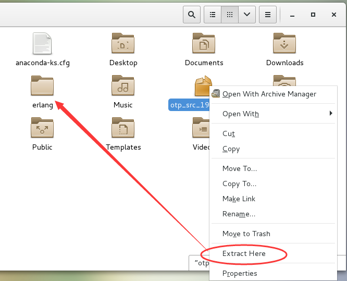Click the Public folder label

point(42,147)
